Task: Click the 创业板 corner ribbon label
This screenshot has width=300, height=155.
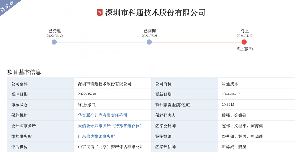Action: (x=7, y=6)
